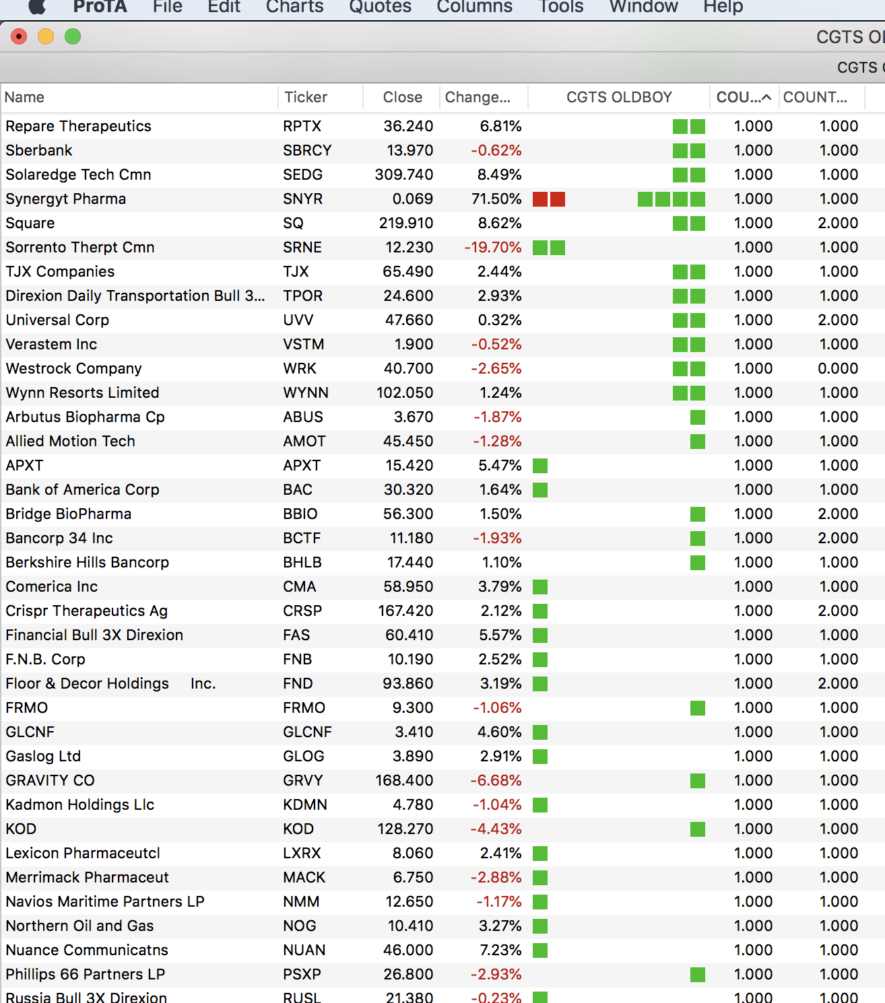This screenshot has height=1003, width=885.
Task: Select the Gaslog Ltd row
Action: (x=442, y=757)
